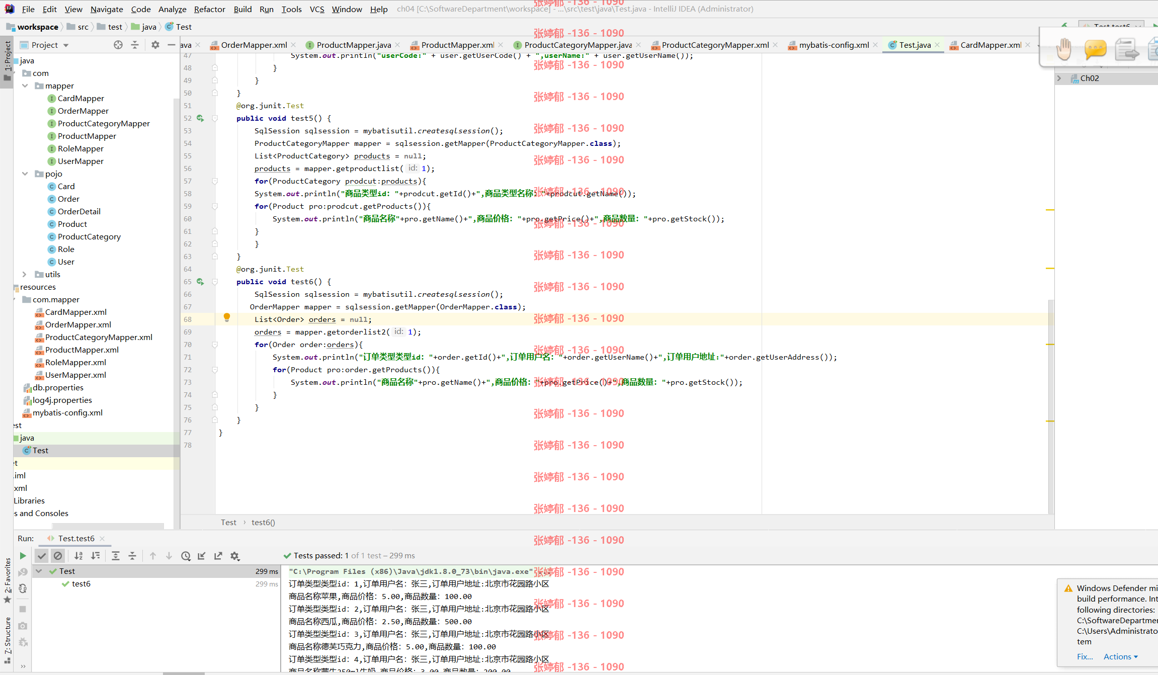The image size is (1158, 675).
Task: Click Rerun Failed Tests icon
Action: (x=23, y=572)
